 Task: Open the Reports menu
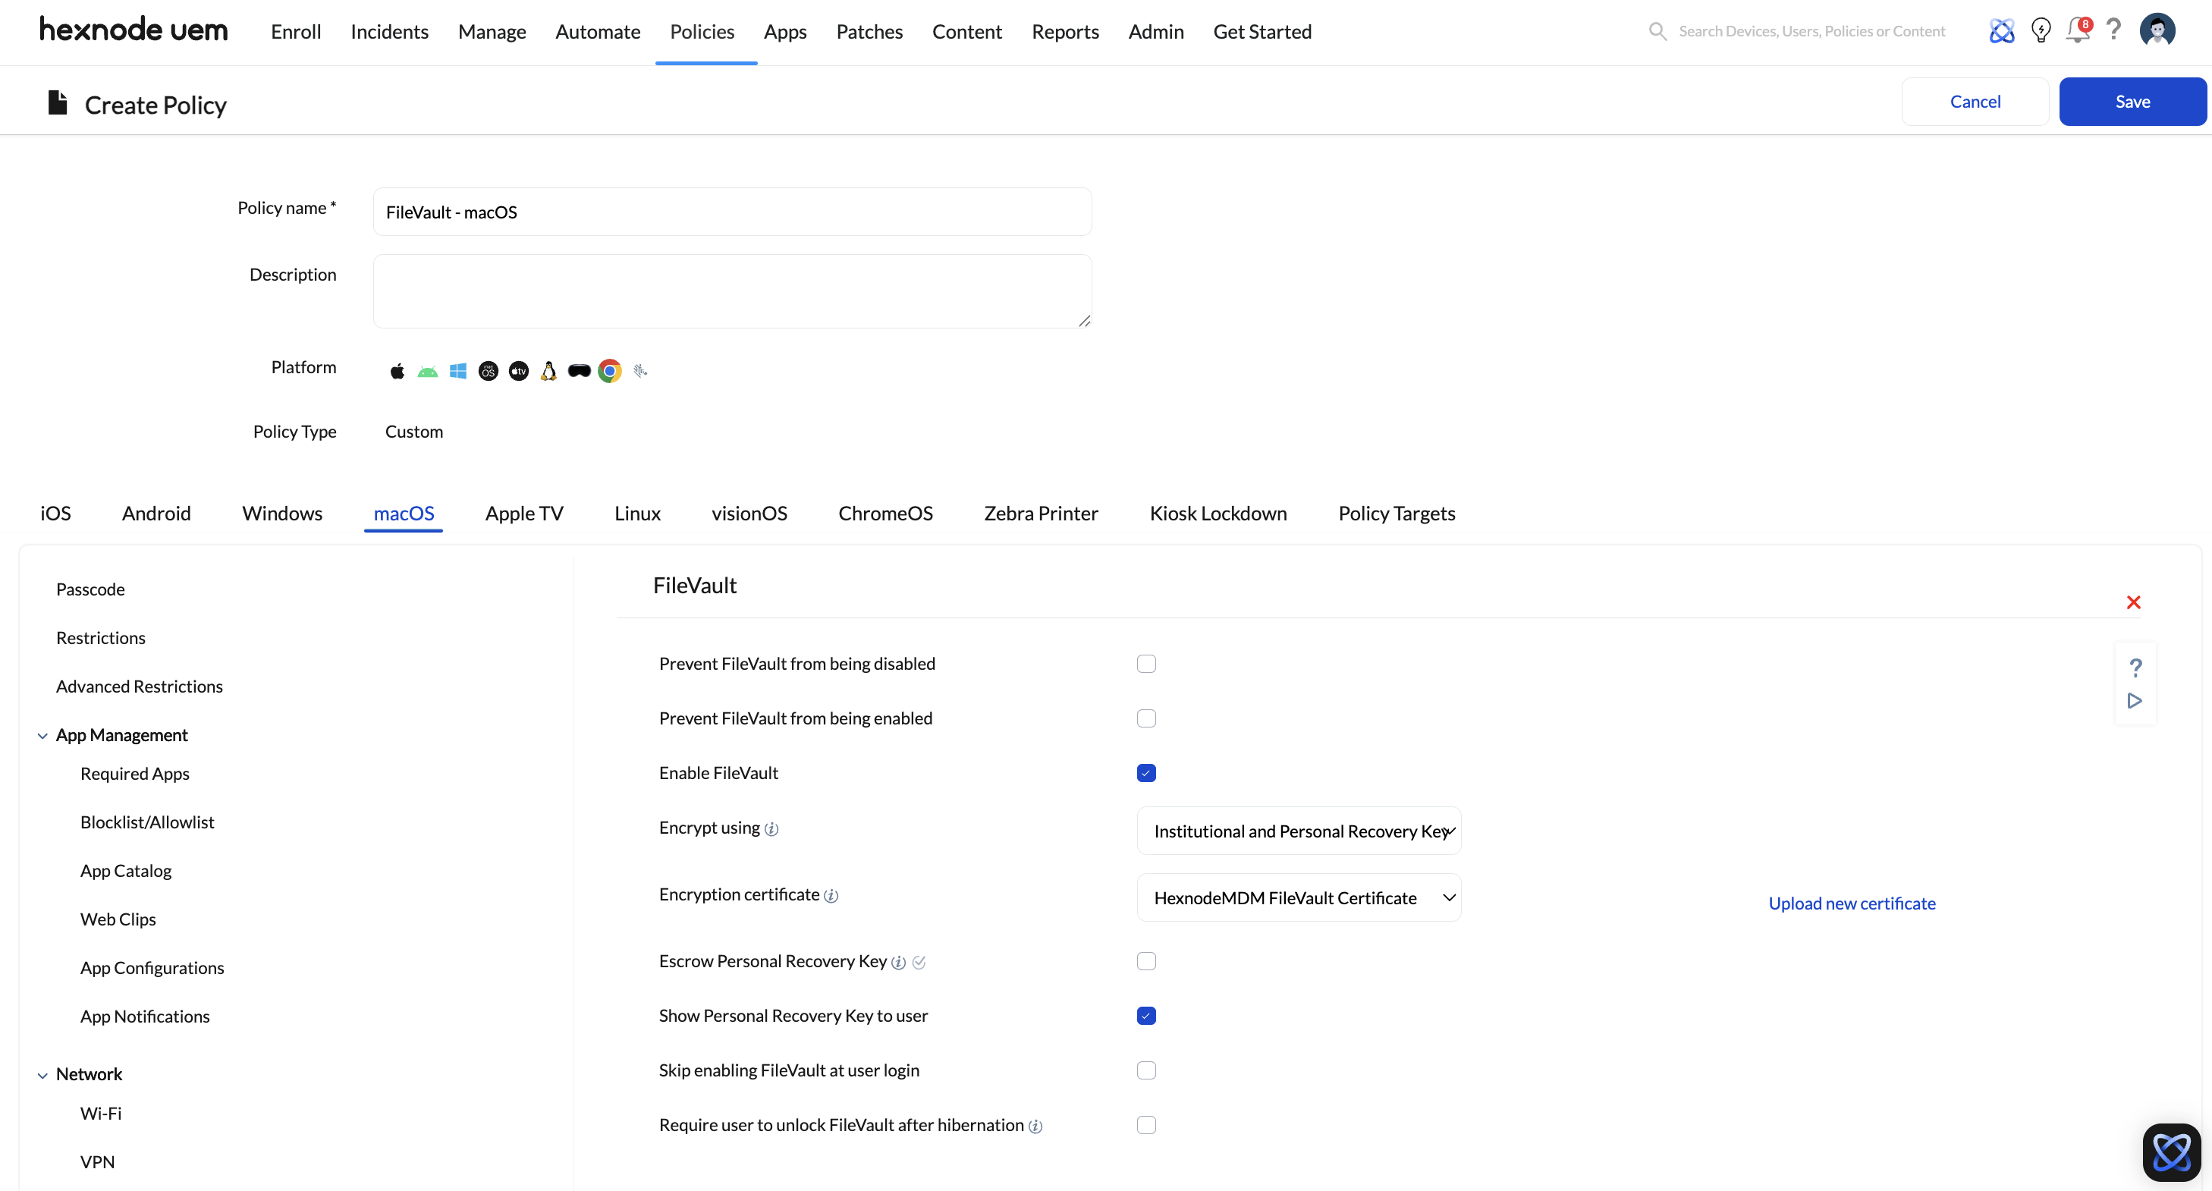(1065, 31)
